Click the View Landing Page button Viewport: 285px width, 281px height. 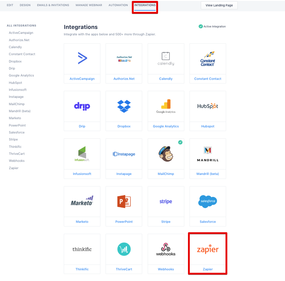pos(219,5)
